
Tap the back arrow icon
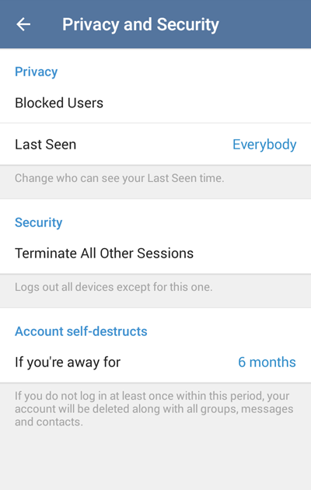click(x=23, y=24)
